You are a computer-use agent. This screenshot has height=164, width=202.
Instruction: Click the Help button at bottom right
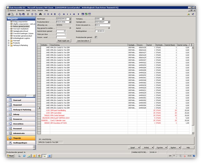(188, 147)
